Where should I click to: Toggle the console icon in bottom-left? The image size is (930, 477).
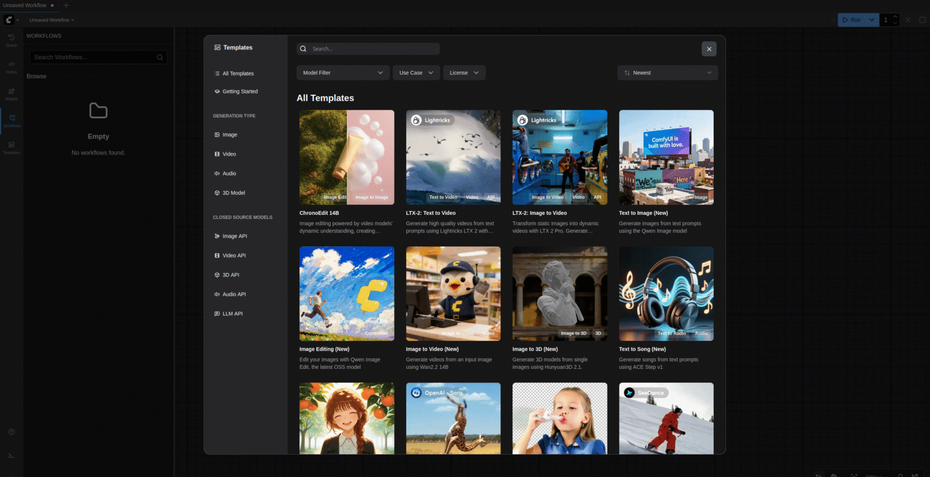click(11, 456)
